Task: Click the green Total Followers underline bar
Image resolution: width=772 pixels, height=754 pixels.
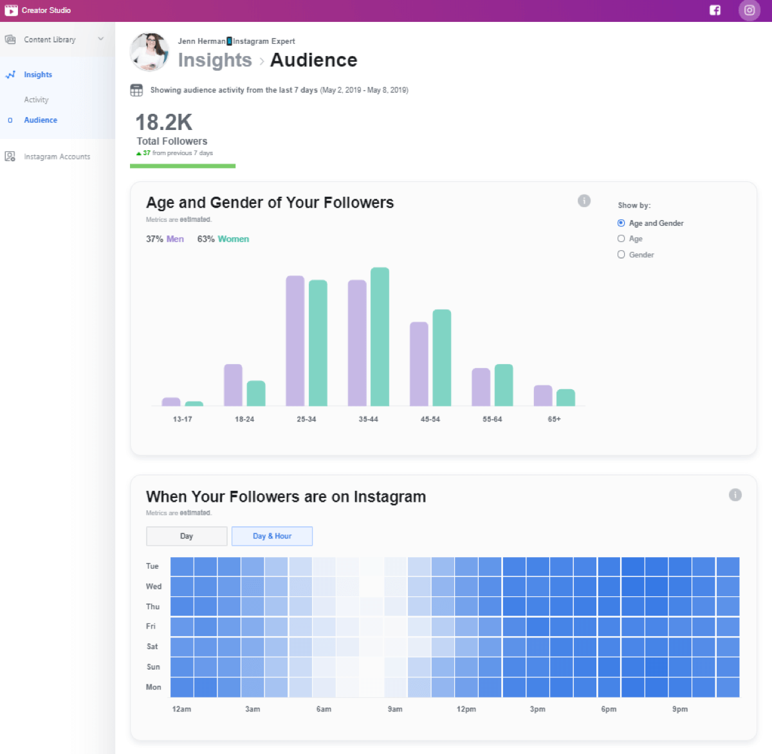Action: [x=183, y=166]
